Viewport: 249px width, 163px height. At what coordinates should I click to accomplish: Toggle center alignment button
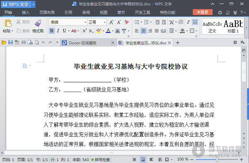(144, 31)
